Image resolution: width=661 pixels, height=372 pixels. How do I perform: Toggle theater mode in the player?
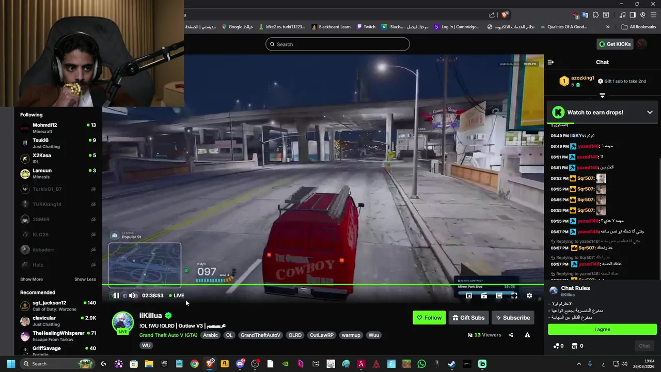coord(499,296)
